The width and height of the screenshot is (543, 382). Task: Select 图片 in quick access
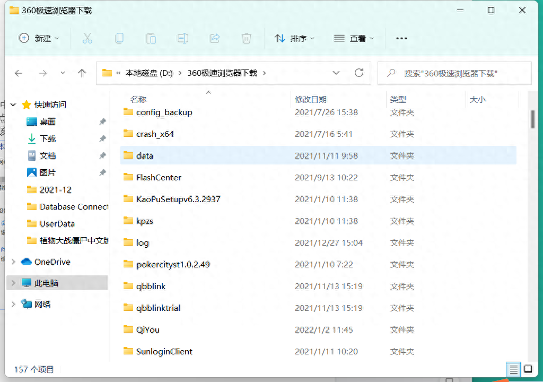pos(47,172)
